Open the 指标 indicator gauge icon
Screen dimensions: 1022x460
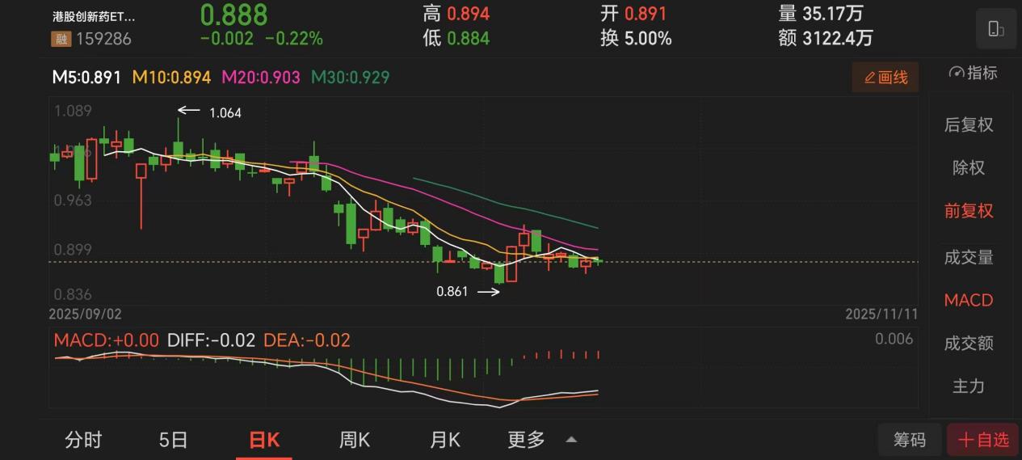957,73
